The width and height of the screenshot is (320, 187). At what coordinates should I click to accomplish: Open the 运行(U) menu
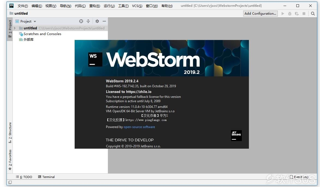pos(109,6)
